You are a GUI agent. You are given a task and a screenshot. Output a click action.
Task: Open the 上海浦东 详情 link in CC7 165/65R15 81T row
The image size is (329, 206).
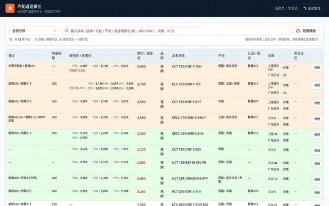click(286, 102)
